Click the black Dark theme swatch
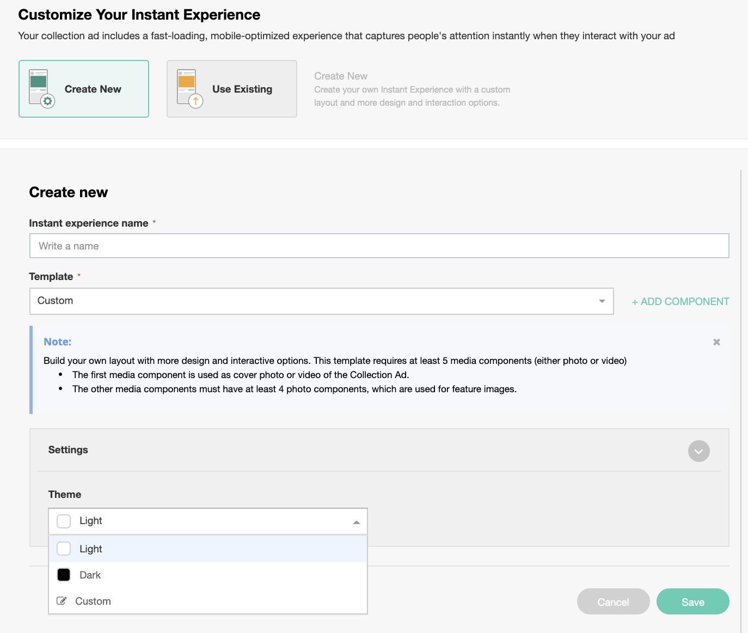748x633 pixels. click(64, 575)
